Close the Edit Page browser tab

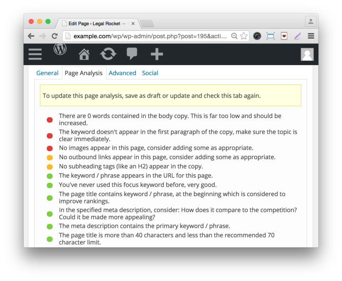coord(133,23)
